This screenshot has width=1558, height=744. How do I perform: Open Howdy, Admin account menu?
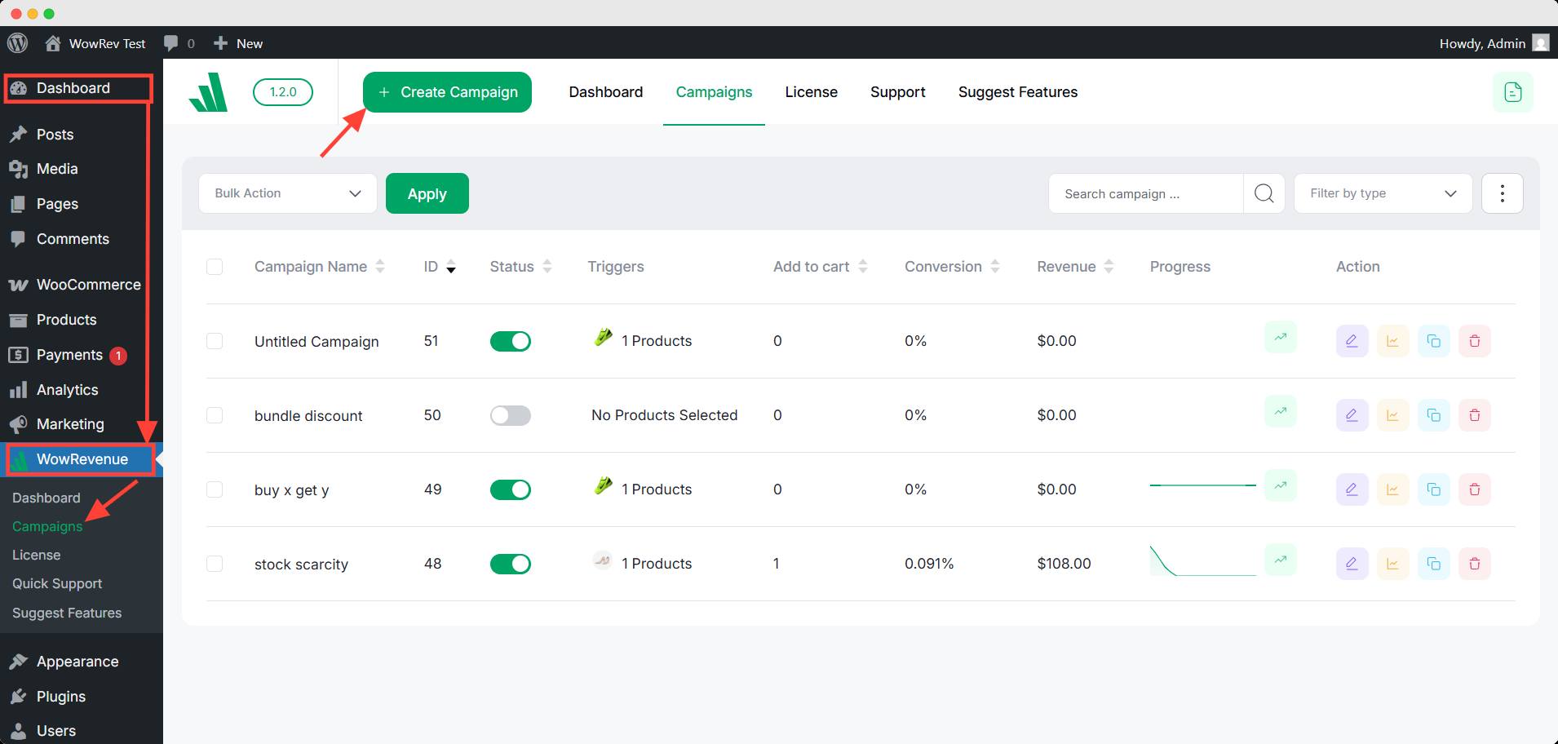(x=1494, y=43)
